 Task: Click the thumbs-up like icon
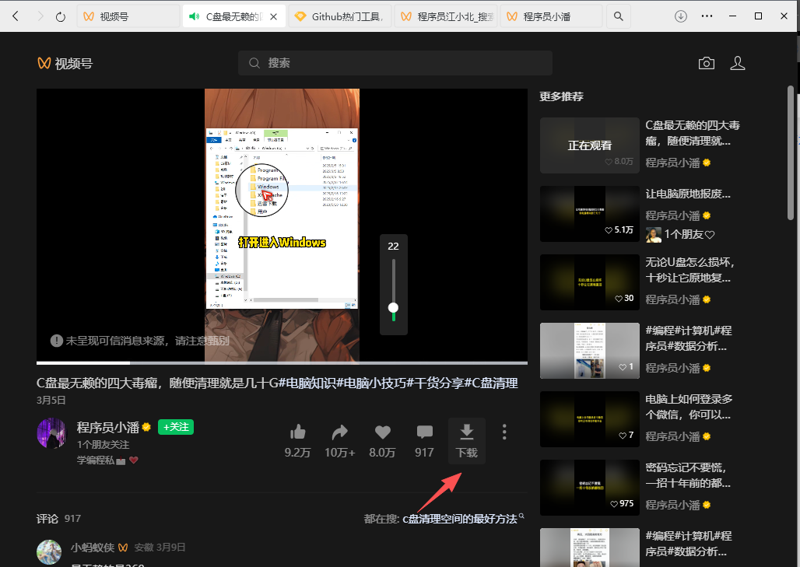(x=296, y=432)
